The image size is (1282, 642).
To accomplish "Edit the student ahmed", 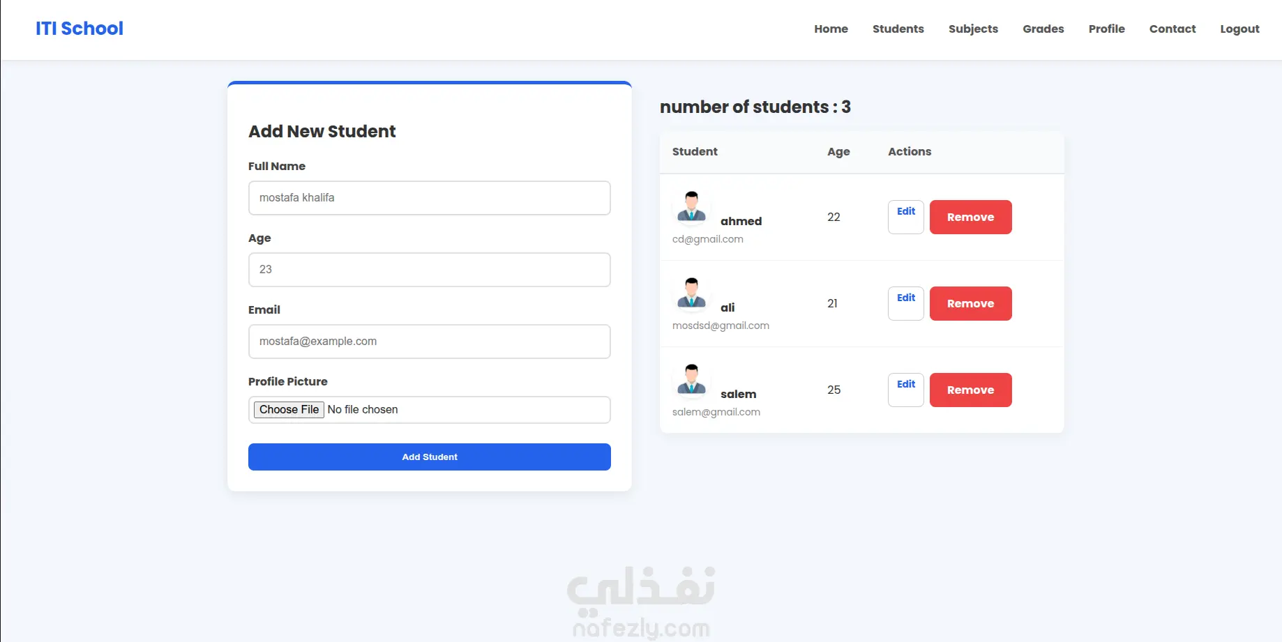I will pyautogui.click(x=906, y=217).
